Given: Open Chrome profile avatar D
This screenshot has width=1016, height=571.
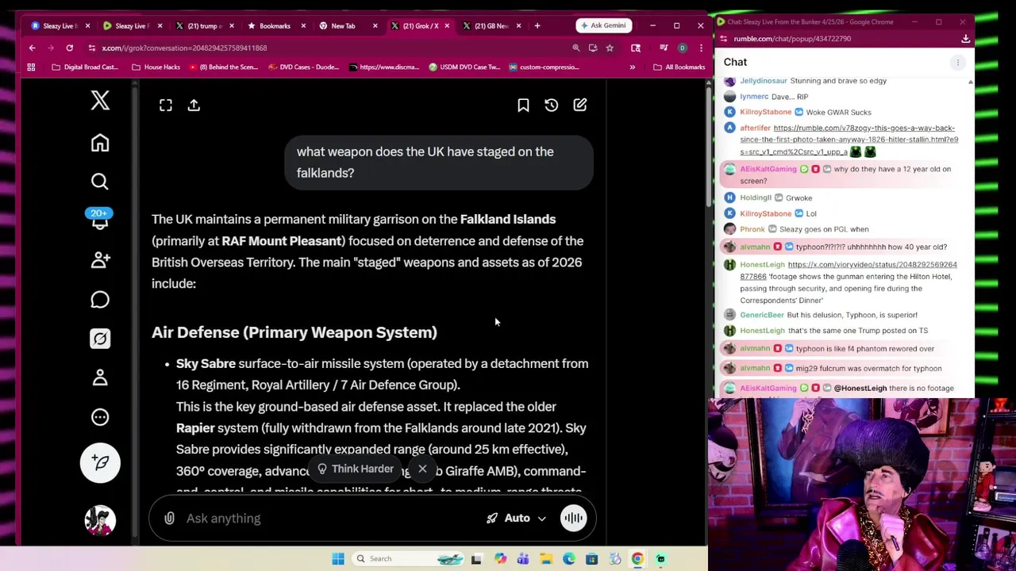Looking at the screenshot, I should [682, 48].
